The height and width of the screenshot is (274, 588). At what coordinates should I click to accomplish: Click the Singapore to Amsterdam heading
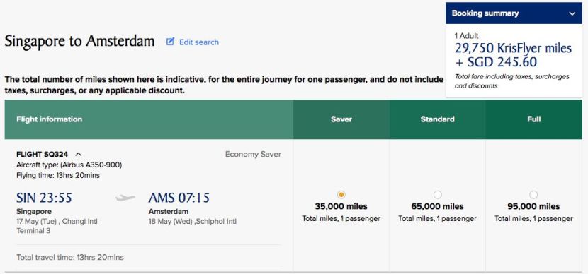[79, 41]
